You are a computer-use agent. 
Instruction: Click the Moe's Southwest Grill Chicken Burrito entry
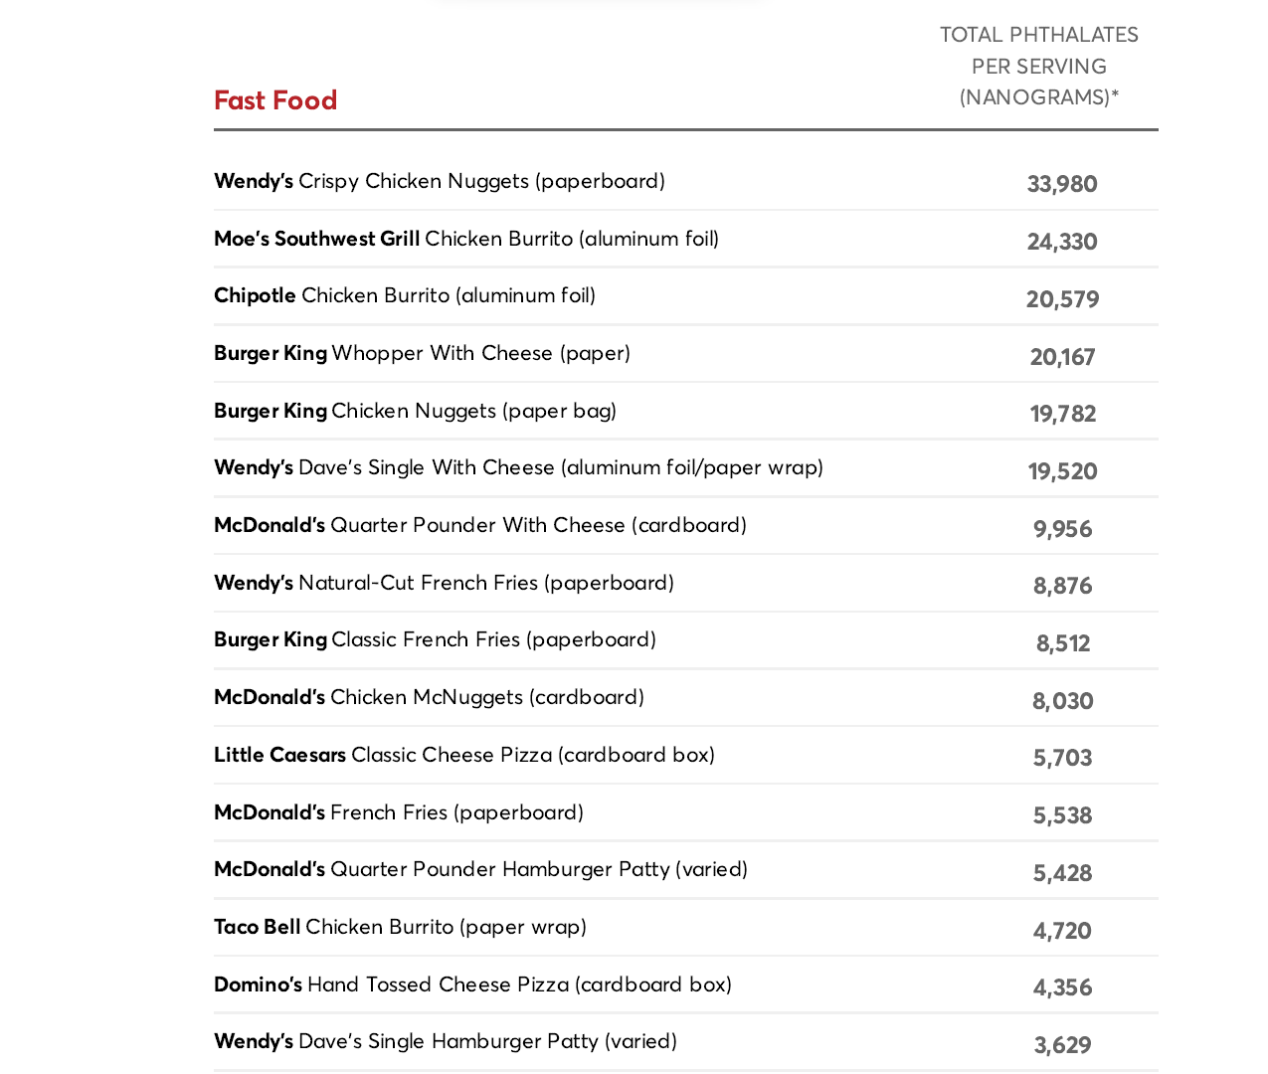click(466, 239)
